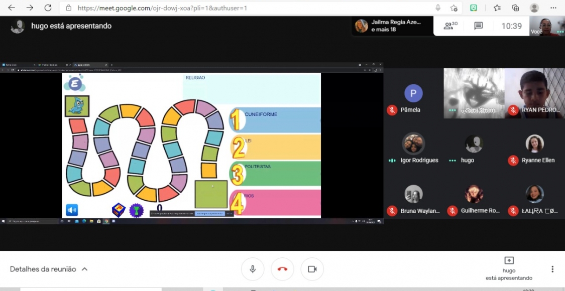Screen dimensions: 565x291
Task: Open hugo está apresentando presentation menu
Action: tap(509, 268)
